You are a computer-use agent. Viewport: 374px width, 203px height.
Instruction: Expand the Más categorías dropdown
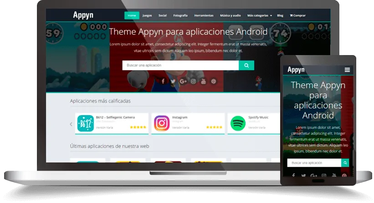click(260, 15)
